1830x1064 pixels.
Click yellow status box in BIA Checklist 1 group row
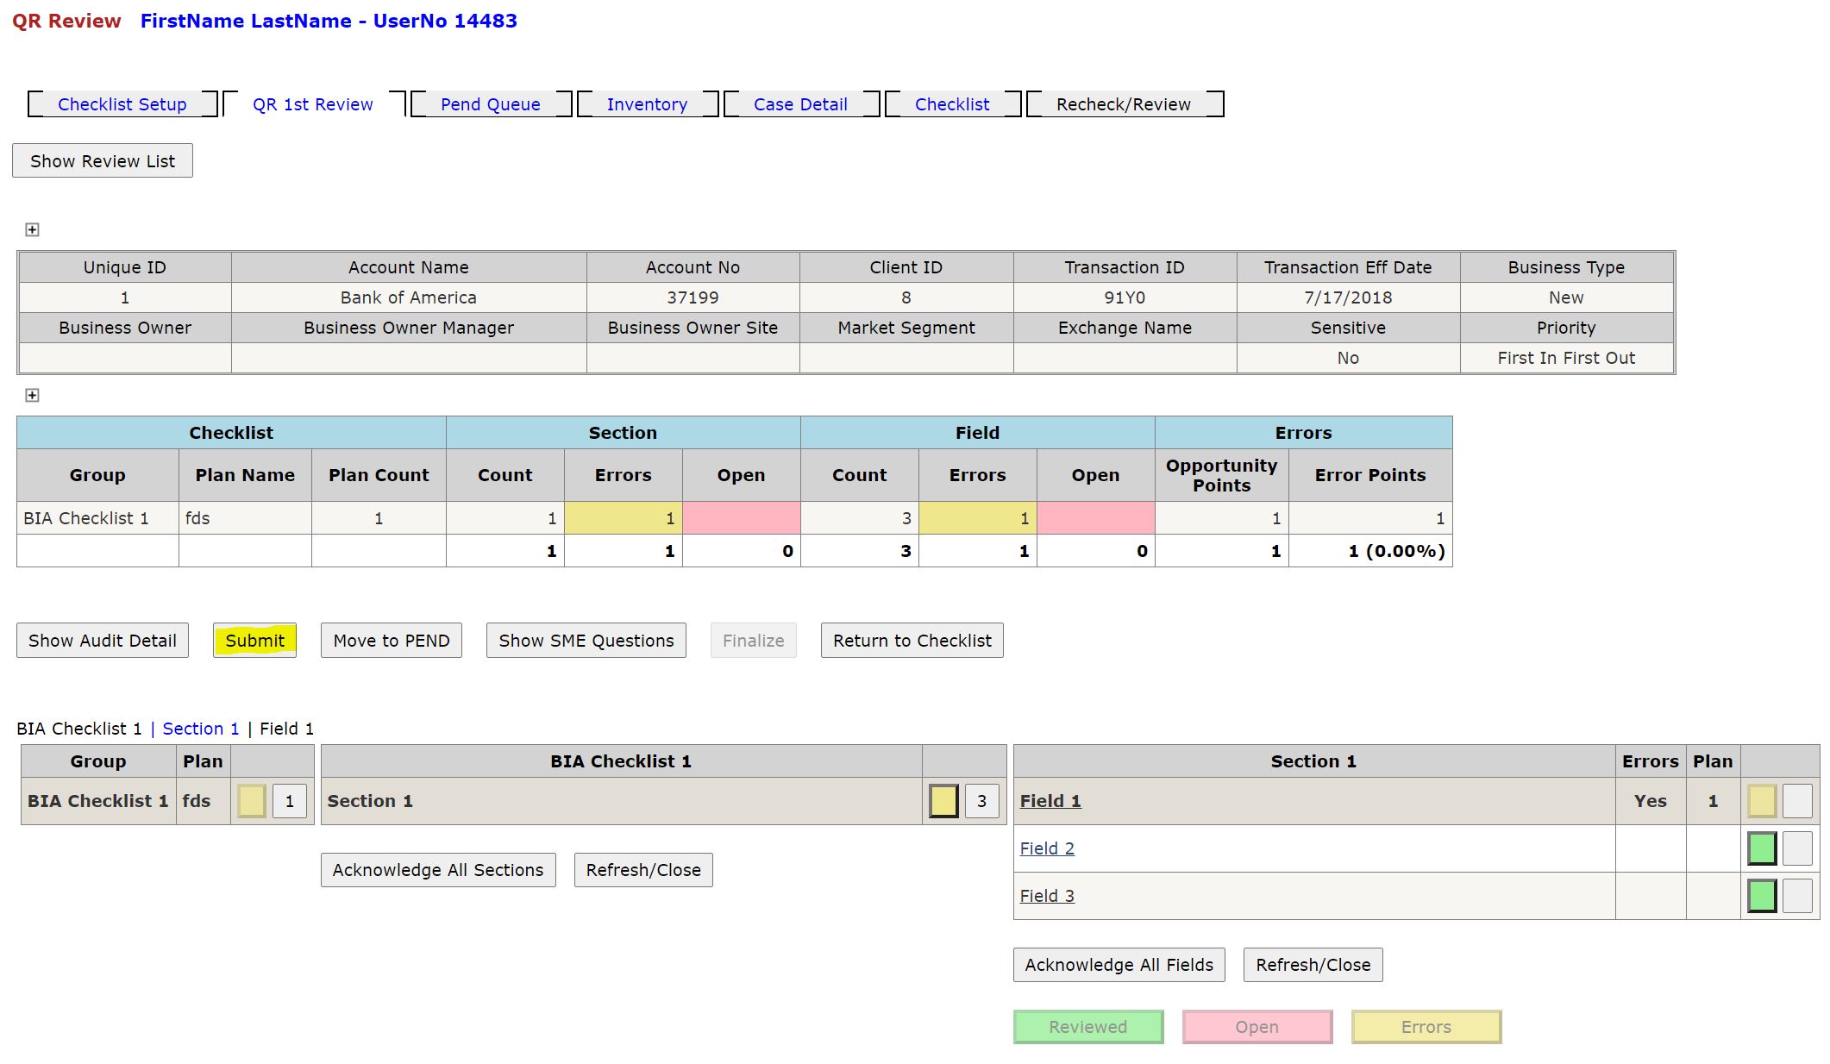(252, 801)
